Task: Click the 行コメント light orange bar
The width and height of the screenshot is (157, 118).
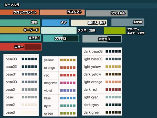Action: (62, 12)
